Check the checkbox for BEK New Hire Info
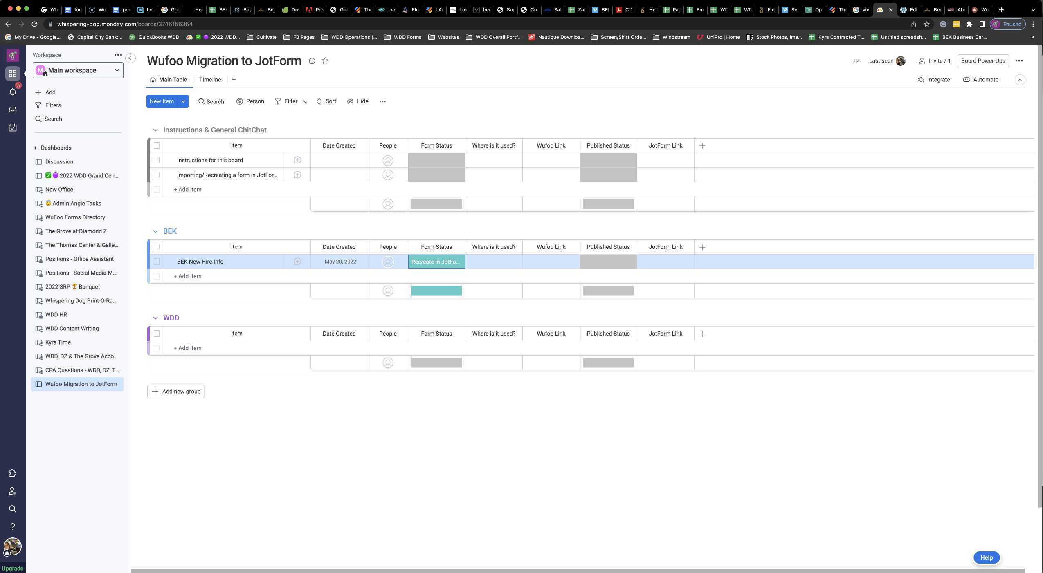Viewport: 1043px width, 573px height. point(157,261)
